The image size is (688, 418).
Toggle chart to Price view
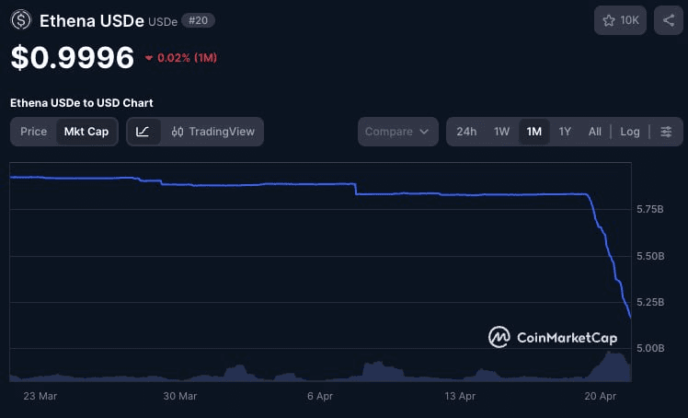33,132
